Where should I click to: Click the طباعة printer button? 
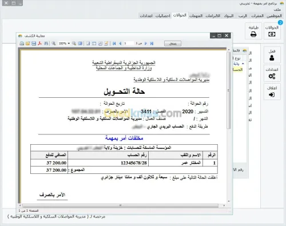coord(253,31)
